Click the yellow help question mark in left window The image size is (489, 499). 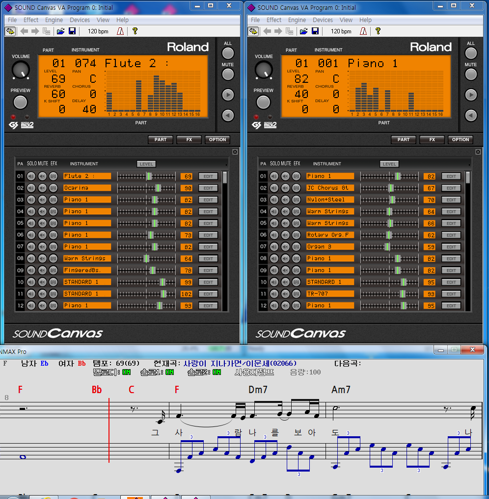(x=135, y=31)
